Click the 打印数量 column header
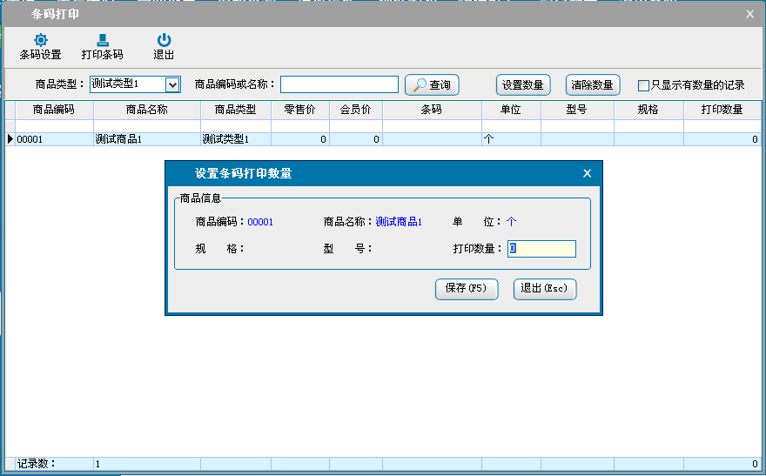The height and width of the screenshot is (476, 766). (722, 111)
